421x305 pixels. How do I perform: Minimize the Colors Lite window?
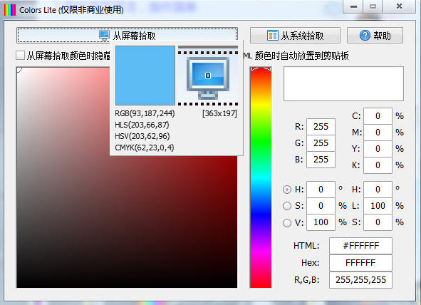click(353, 6)
